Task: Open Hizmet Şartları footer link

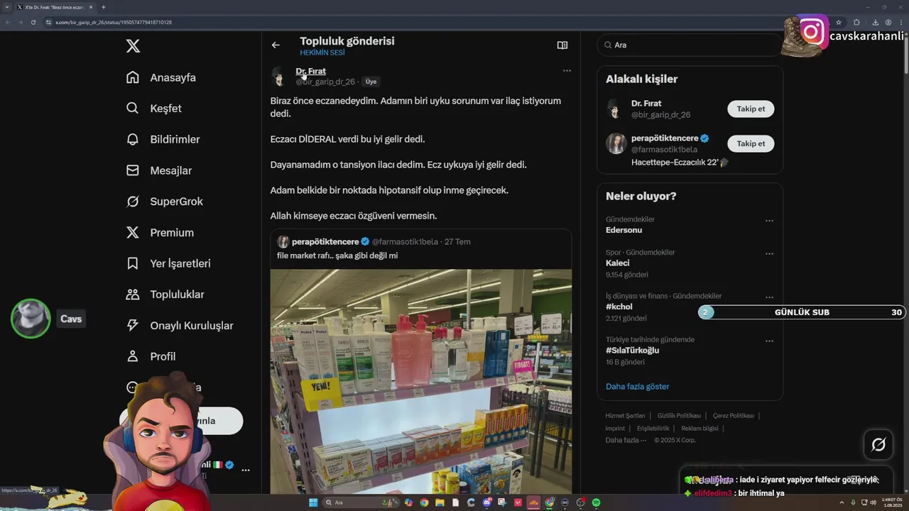Action: pyautogui.click(x=625, y=416)
